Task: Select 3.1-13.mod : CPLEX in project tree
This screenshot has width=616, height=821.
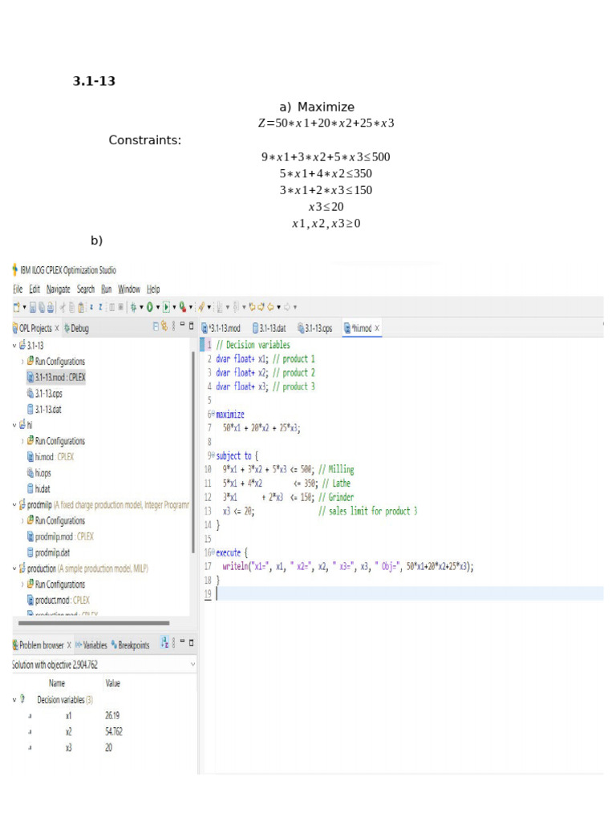Action: pyautogui.click(x=56, y=377)
